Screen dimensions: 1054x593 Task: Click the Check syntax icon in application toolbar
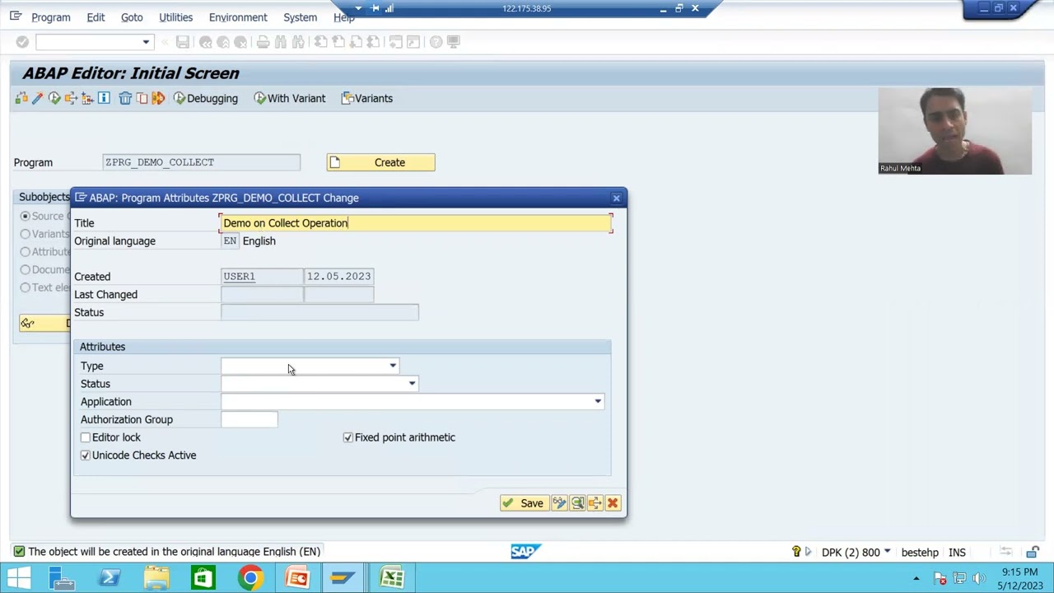[21, 98]
